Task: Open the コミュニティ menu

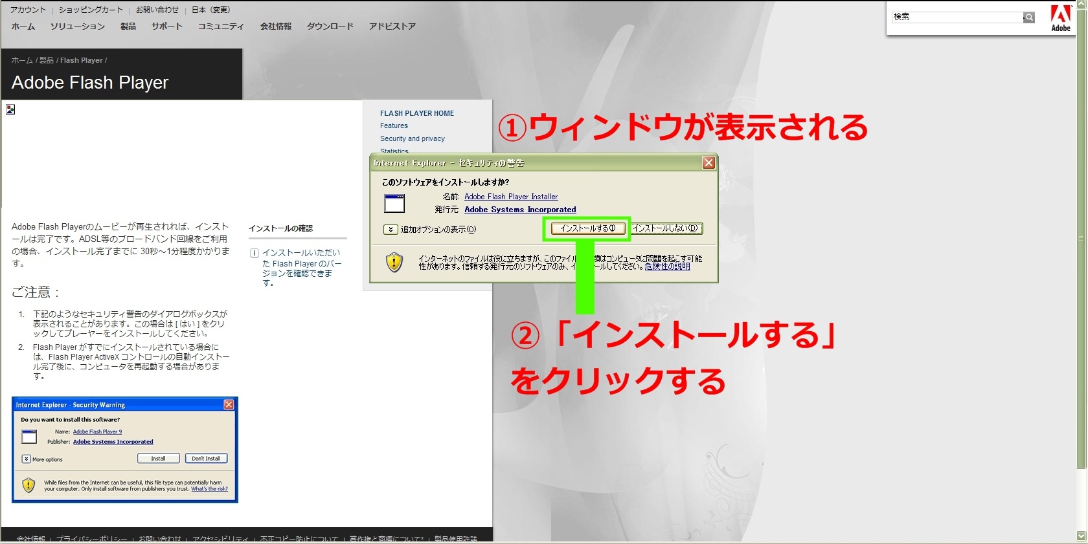Action: click(x=221, y=27)
